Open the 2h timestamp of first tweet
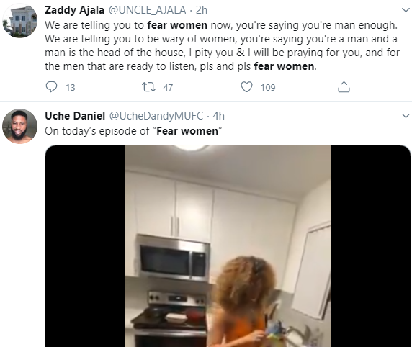This screenshot has width=412, height=347. pos(202,10)
